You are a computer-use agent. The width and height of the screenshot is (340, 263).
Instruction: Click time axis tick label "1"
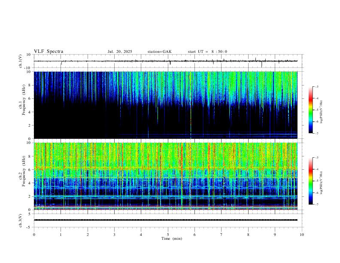tap(61, 235)
